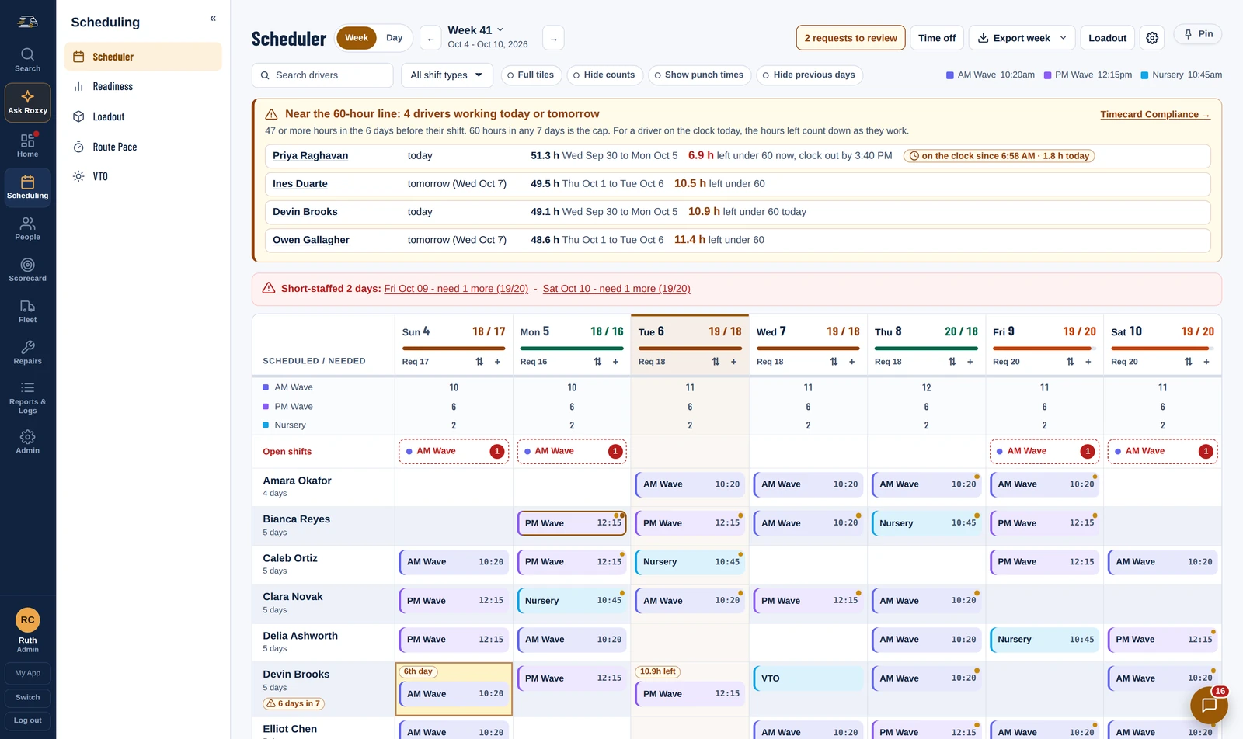Pin the scheduler page

pos(1198,34)
